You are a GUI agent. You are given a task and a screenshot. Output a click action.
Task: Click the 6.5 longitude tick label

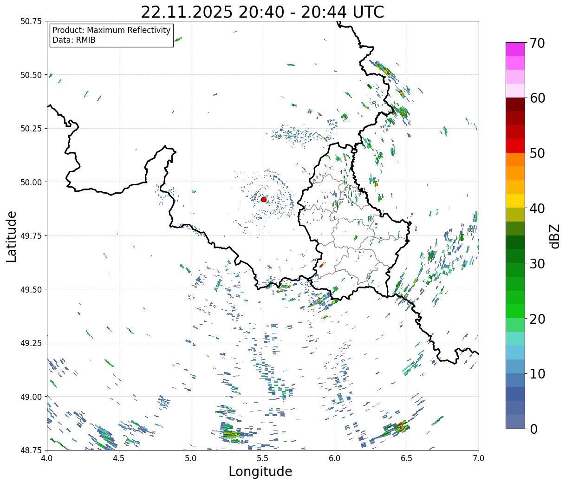click(407, 458)
